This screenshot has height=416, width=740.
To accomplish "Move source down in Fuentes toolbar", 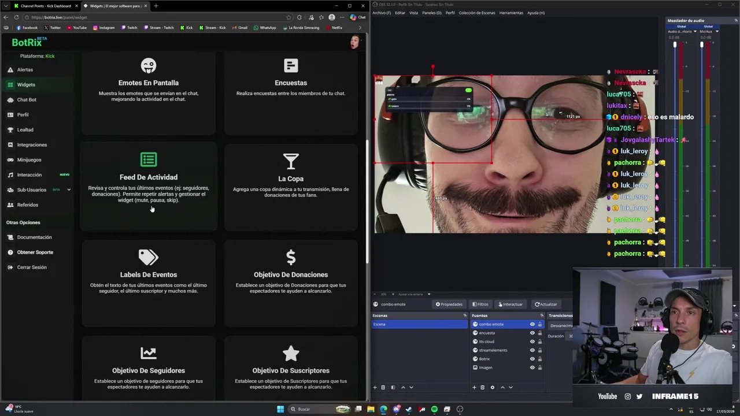I will [510, 387].
